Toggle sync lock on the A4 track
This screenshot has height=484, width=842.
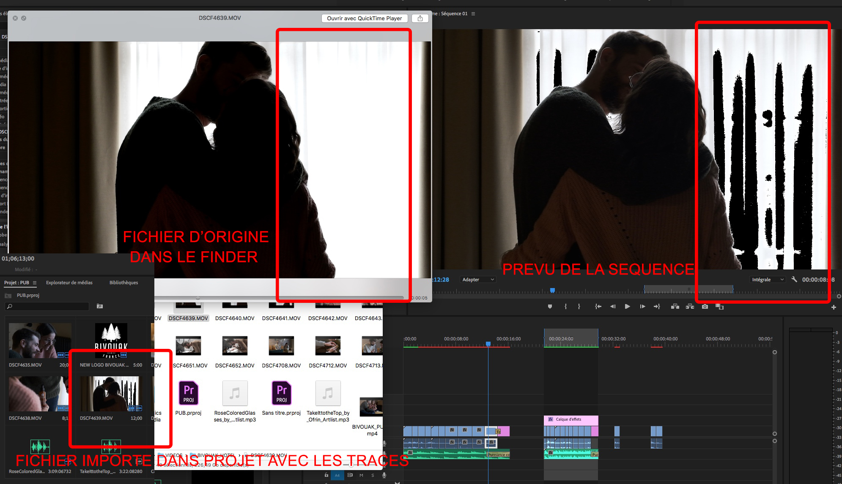(x=350, y=475)
